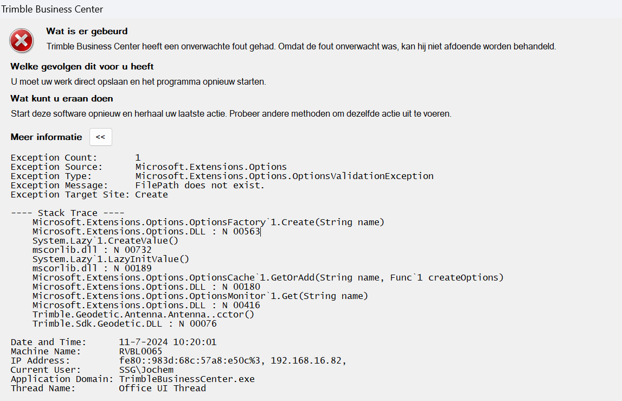Click the red error cross icon
Screen dimensions: 622x401
[x=21, y=41]
